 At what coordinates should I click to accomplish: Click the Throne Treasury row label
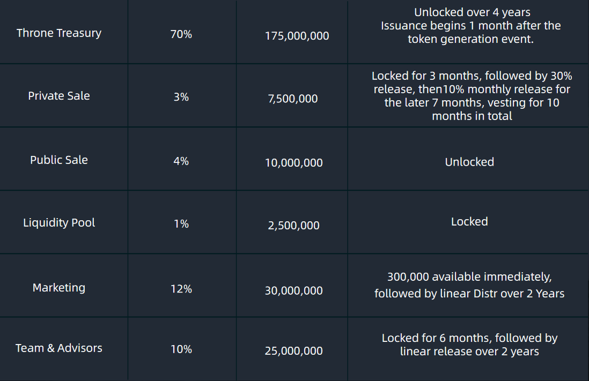59,33
